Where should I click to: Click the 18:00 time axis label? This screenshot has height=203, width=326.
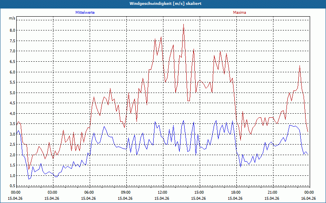point(236,192)
